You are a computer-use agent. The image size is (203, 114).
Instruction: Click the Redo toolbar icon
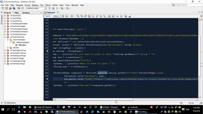23,8
